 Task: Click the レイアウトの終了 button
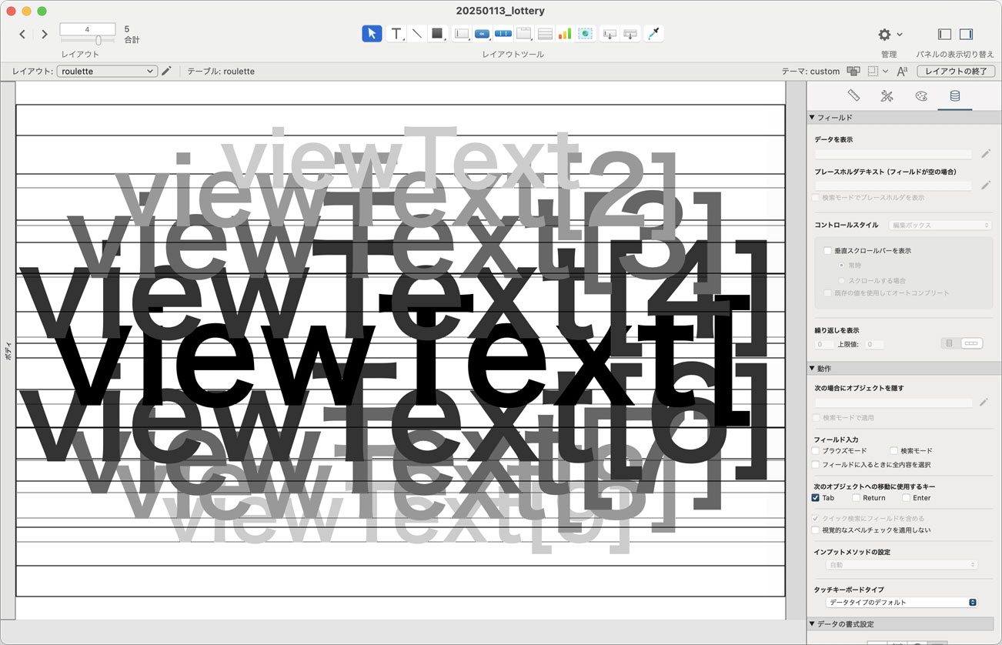point(955,71)
